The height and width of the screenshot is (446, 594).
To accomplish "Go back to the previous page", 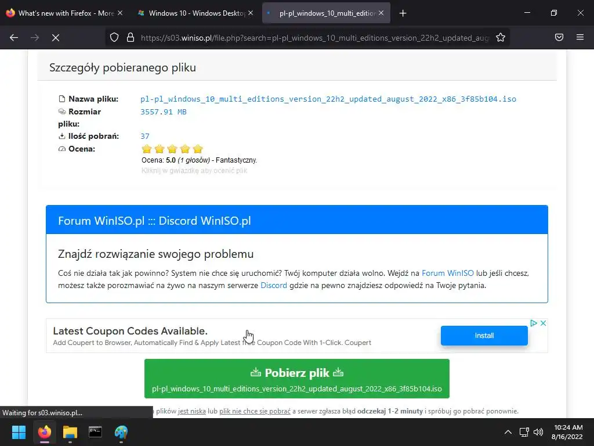I will (x=14, y=38).
